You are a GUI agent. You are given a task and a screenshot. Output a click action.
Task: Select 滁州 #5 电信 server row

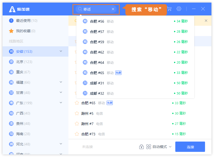[x=140, y=113]
